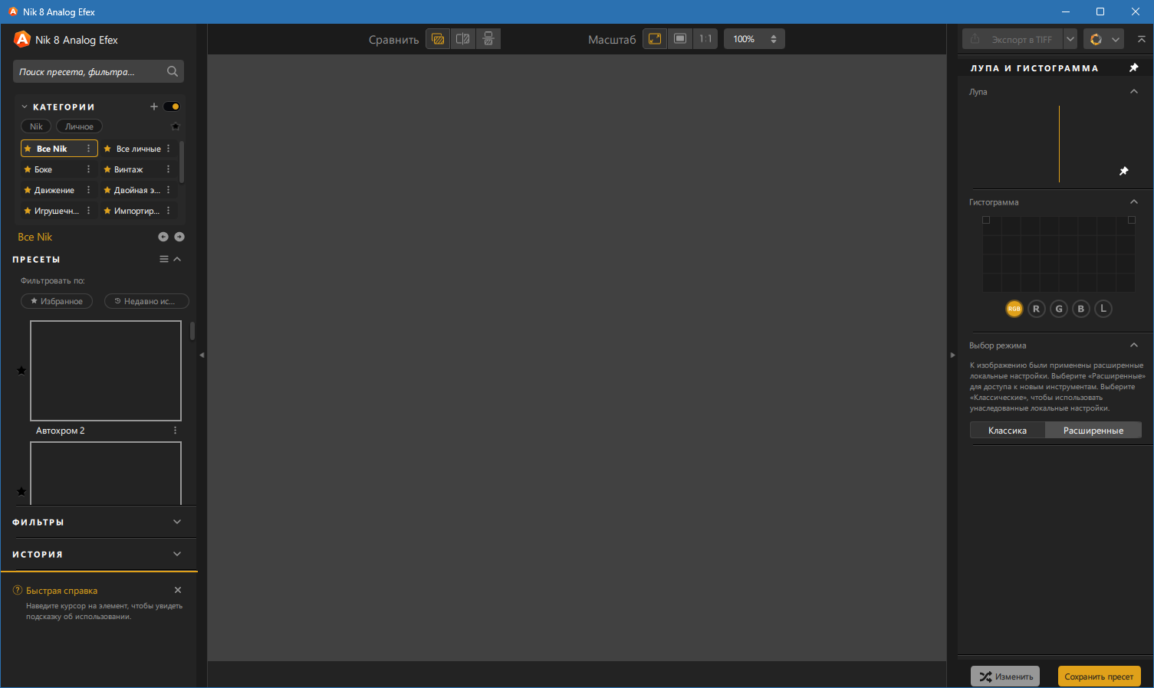
Task: Toggle the Categories switch
Action: (x=172, y=106)
